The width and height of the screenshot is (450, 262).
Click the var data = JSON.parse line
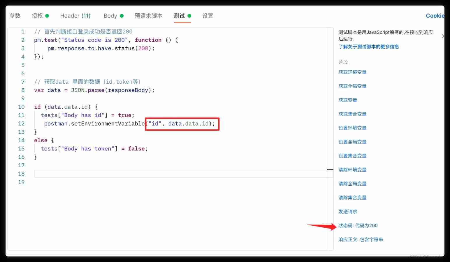(94, 90)
